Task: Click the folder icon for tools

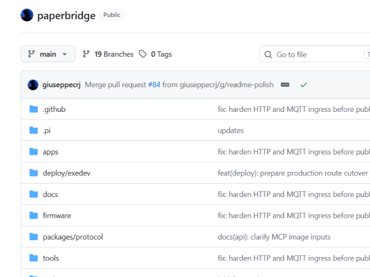Action: point(33,258)
